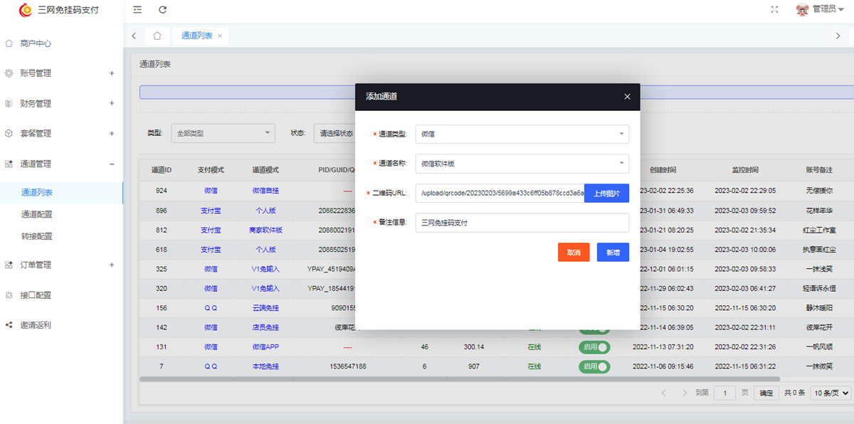Click 云端免挂 link in row 156
The image size is (854, 424).
tap(265, 308)
